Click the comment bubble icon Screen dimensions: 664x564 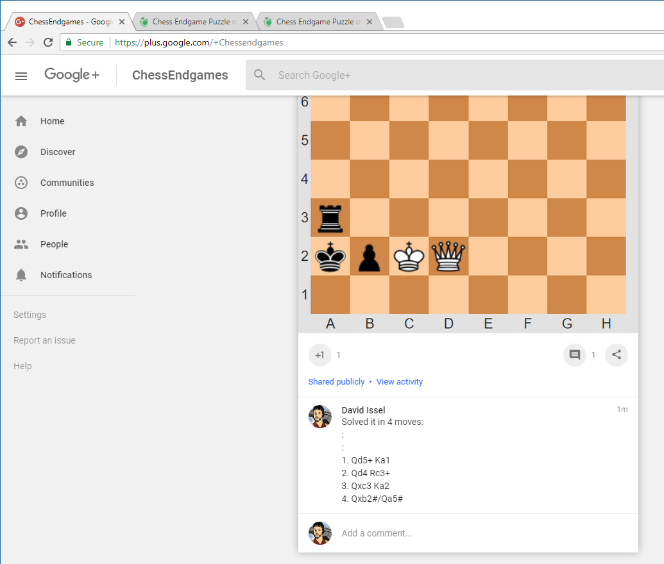[x=575, y=355]
